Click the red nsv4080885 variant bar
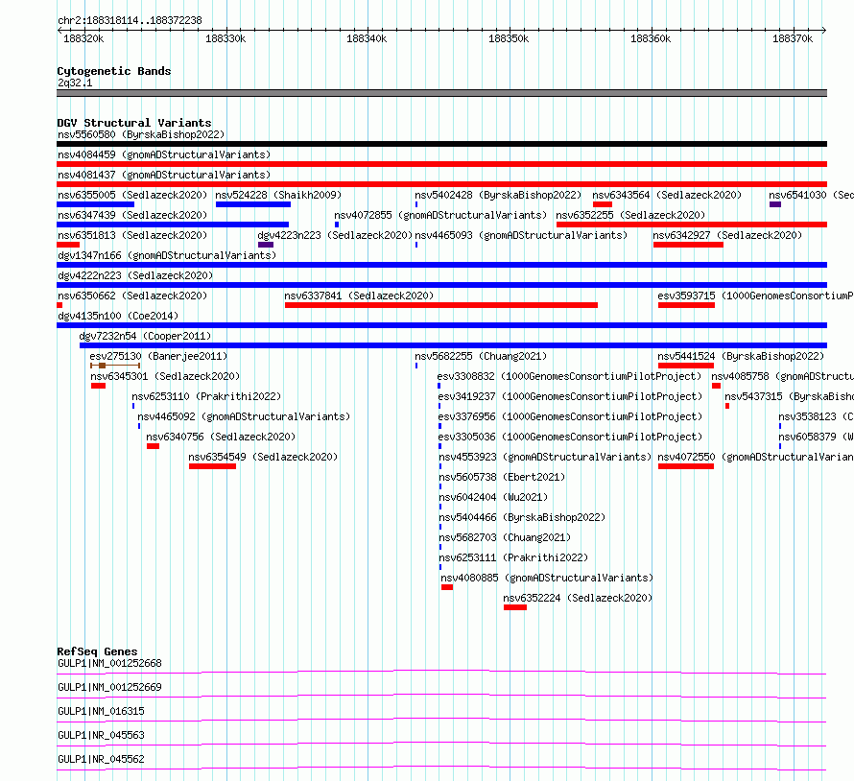This screenshot has height=781, width=854. coord(447,587)
